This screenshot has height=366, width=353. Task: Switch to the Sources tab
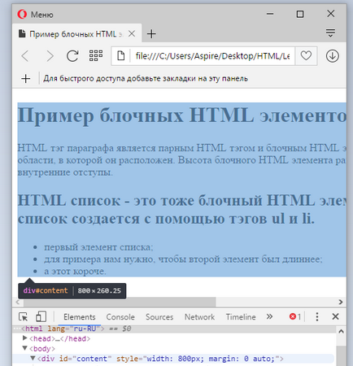pyautogui.click(x=159, y=317)
